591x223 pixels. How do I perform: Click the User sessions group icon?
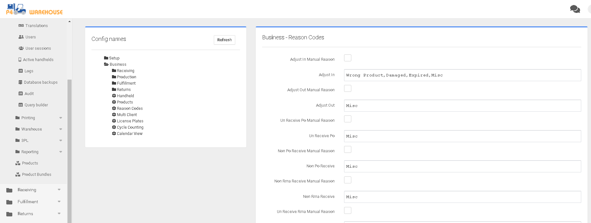tap(21, 48)
